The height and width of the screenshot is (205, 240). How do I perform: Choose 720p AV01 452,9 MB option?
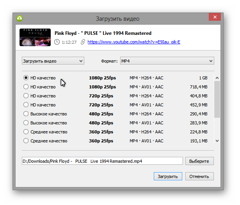(26, 105)
